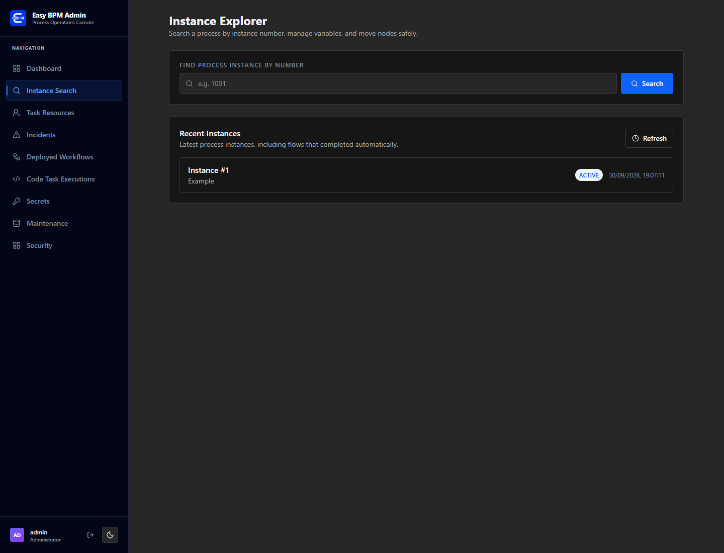The width and height of the screenshot is (724, 553).
Task: Focus the process instance number input field
Action: 398,83
